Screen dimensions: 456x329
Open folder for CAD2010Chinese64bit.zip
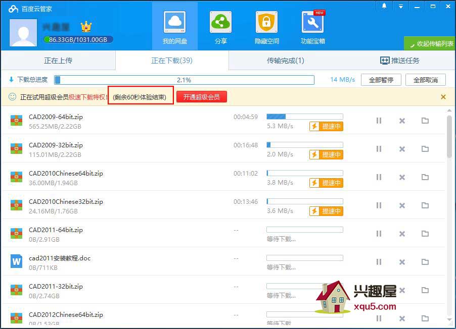tap(425, 177)
